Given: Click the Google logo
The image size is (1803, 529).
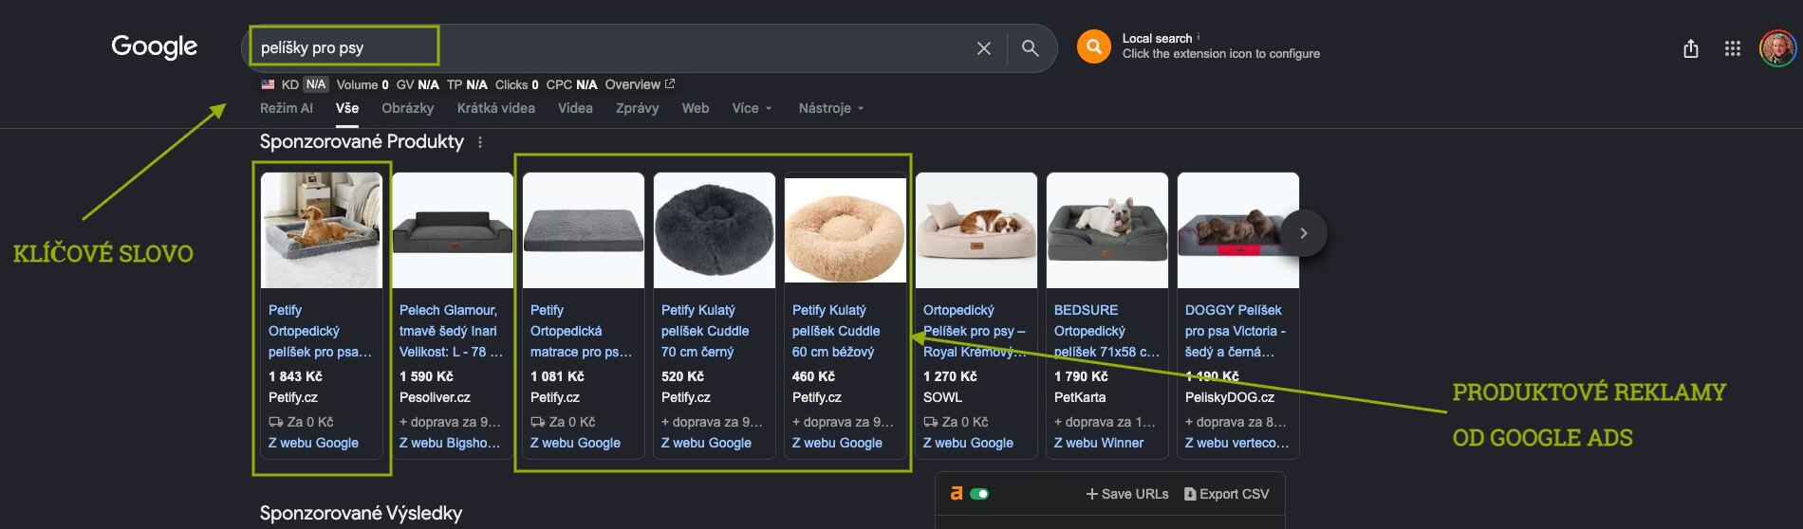Looking at the screenshot, I should click(155, 46).
